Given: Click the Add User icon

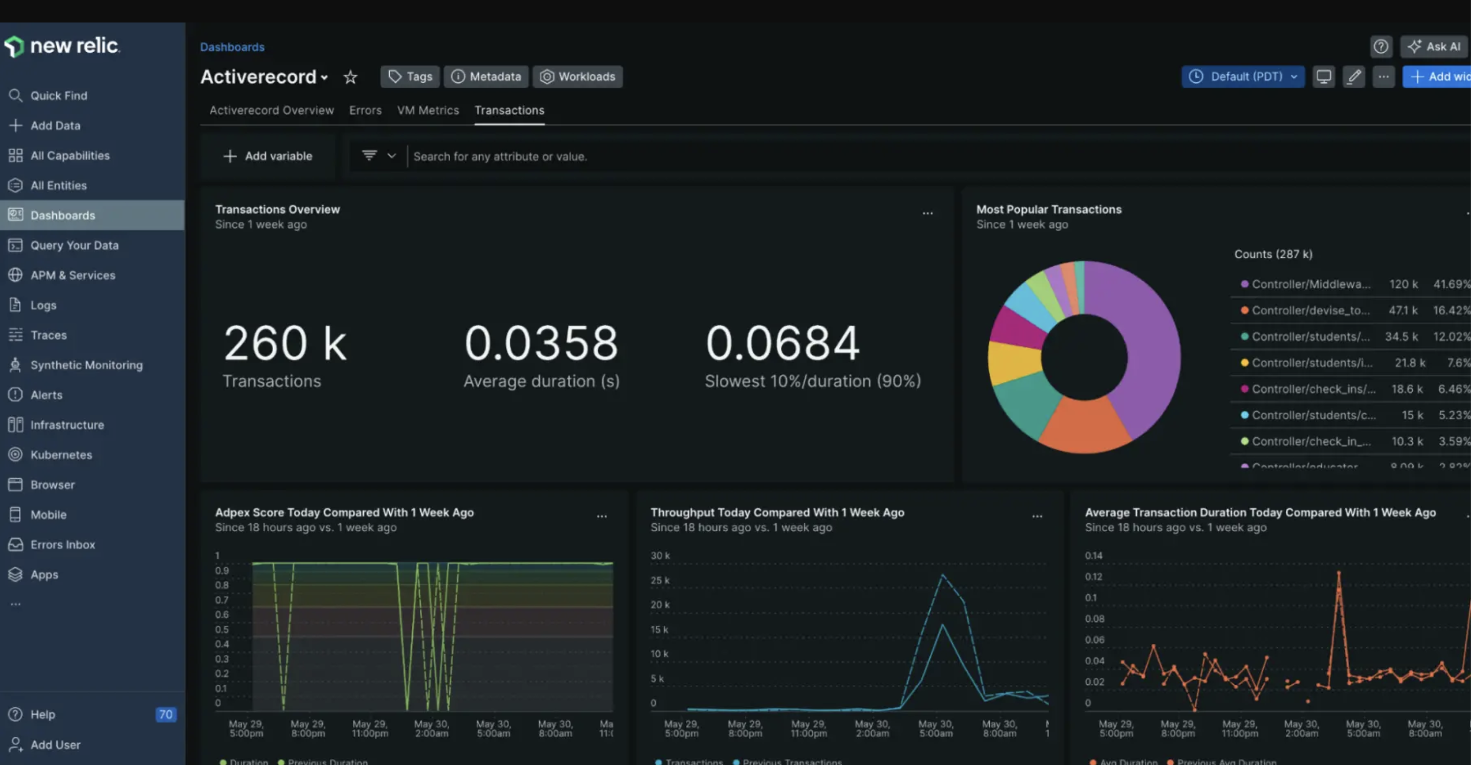Looking at the screenshot, I should coord(15,745).
